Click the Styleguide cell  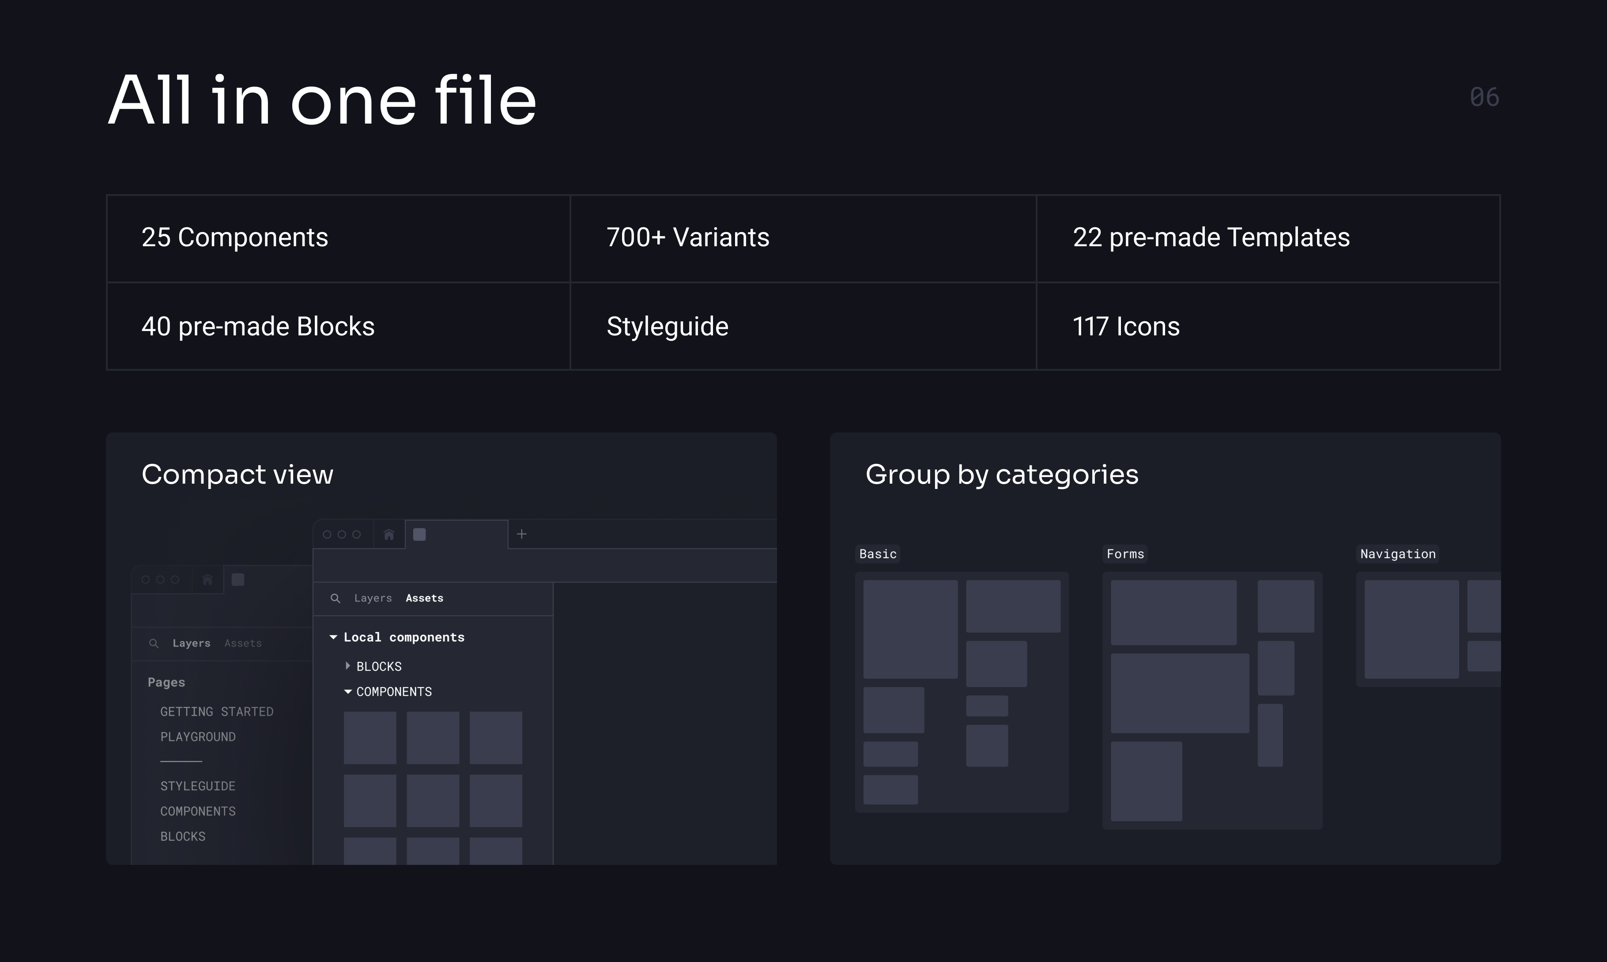(x=803, y=326)
